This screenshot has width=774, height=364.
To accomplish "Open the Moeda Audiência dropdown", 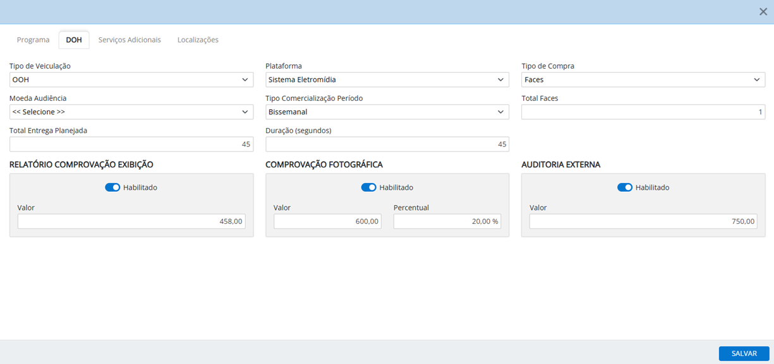I will click(x=131, y=112).
